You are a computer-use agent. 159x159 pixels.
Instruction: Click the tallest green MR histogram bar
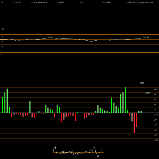point(125,100)
